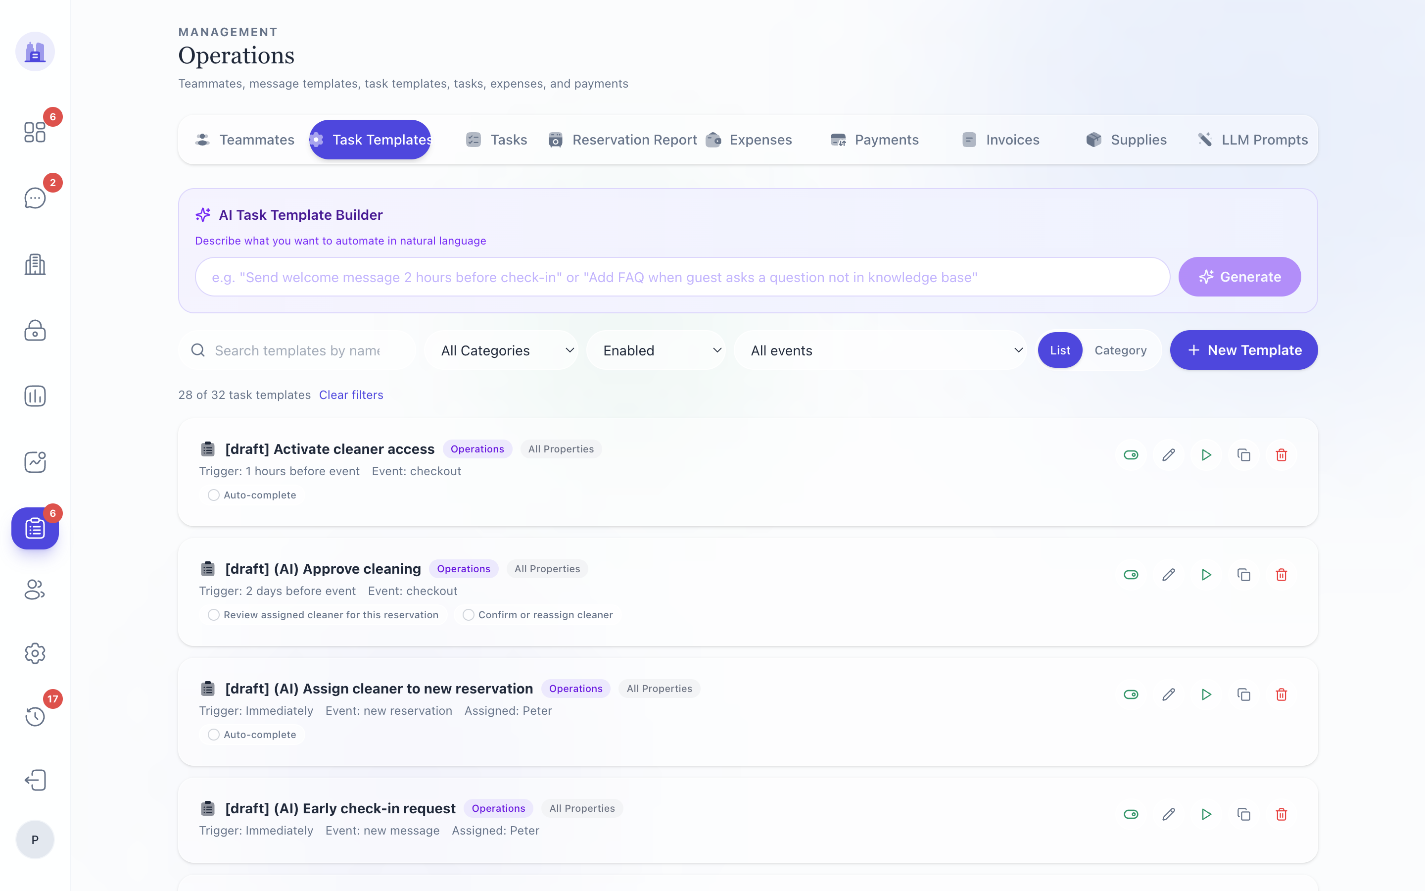
Task: Run the Approve cleaning template
Action: (x=1206, y=575)
